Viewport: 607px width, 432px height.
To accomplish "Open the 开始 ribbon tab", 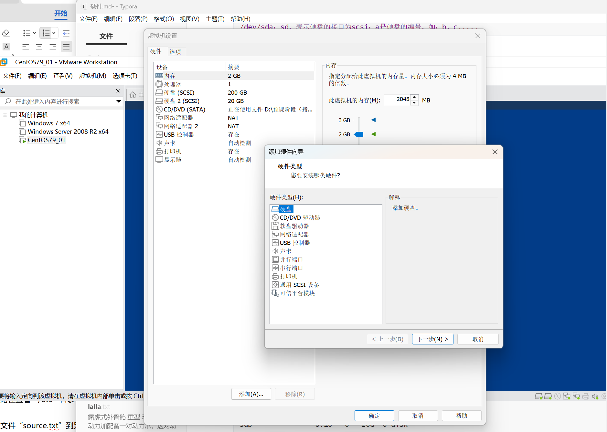I will 61,14.
